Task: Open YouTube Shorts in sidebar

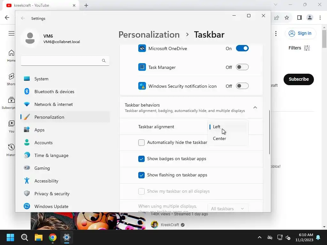Action: [11, 79]
